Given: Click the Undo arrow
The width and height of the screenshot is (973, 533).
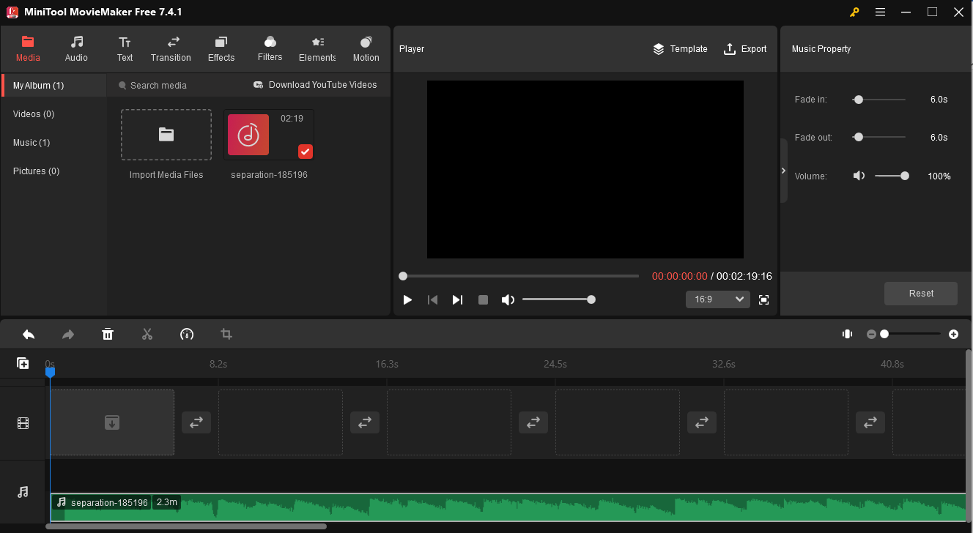Looking at the screenshot, I should [29, 334].
